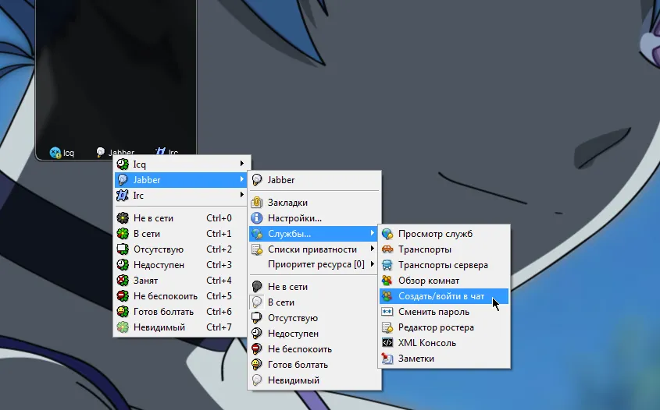Open Редактор ростера entry
The height and width of the screenshot is (410, 660).
444,327
